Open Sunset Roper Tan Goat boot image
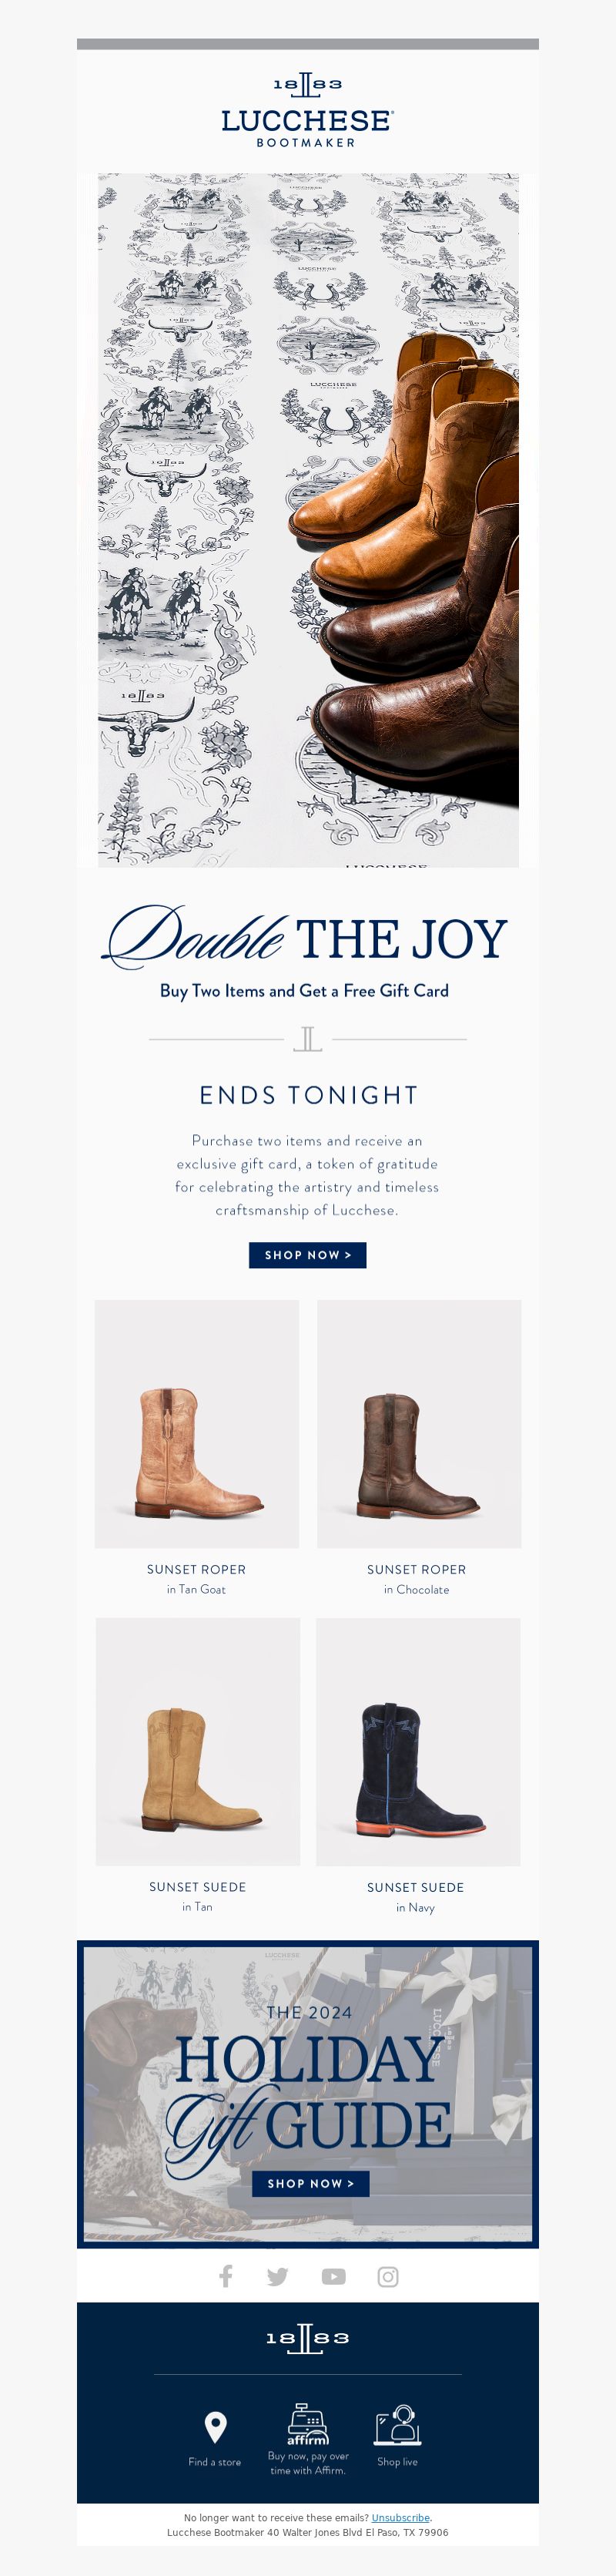The height and width of the screenshot is (2576, 616). (197, 1424)
